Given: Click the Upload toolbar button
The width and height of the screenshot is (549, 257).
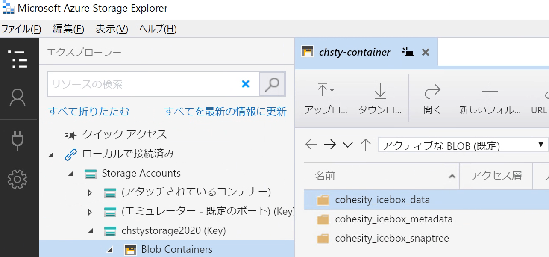Looking at the screenshot, I should coord(326,99).
